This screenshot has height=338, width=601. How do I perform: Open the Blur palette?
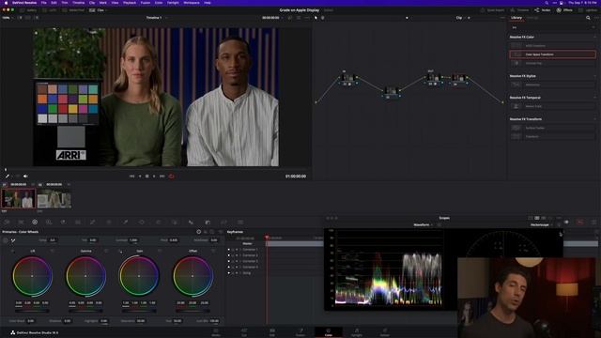(191, 222)
